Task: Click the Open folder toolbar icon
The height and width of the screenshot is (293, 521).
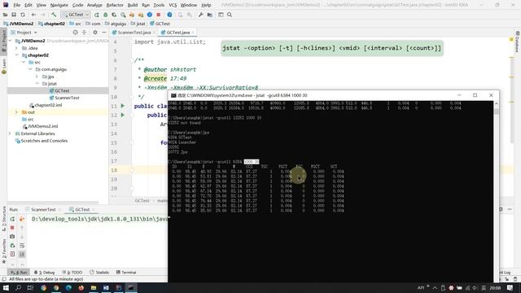Action: (x=6, y=15)
